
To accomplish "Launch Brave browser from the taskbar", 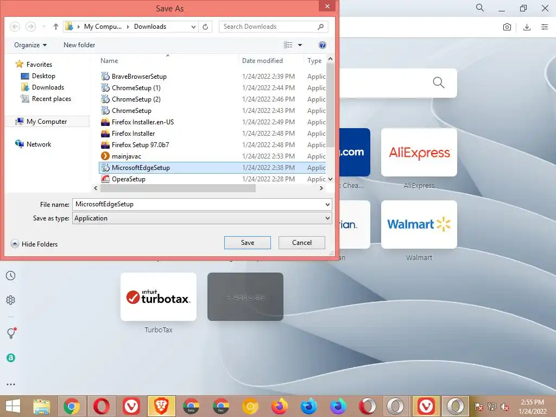I will pos(161,406).
